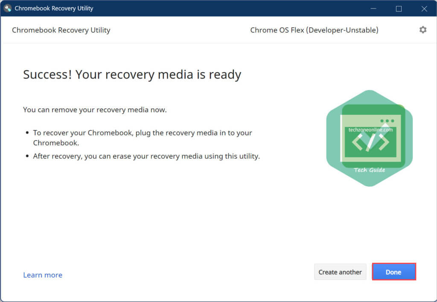Click the recovery utility icon in the title bar
This screenshot has width=437, height=302.
pos(7,8)
